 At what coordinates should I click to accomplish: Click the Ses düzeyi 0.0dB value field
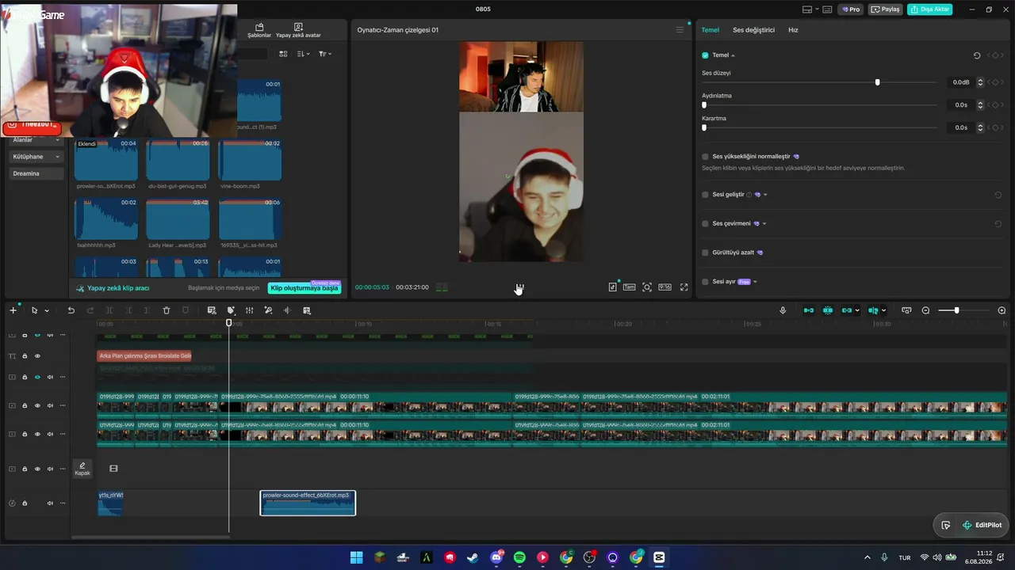pos(960,82)
